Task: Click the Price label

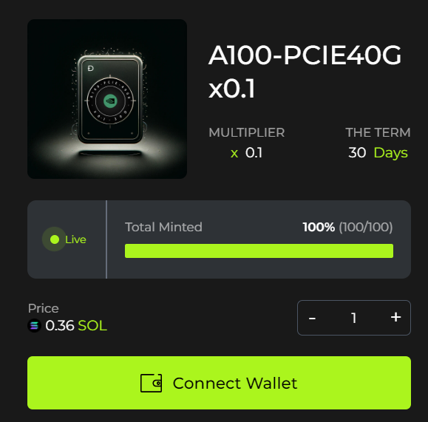Action: tap(44, 308)
